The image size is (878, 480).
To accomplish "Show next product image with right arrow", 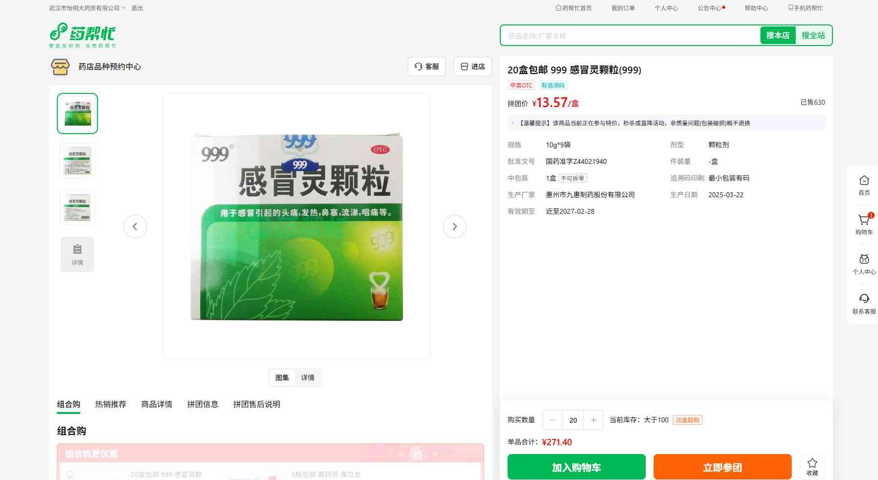I will (x=454, y=227).
